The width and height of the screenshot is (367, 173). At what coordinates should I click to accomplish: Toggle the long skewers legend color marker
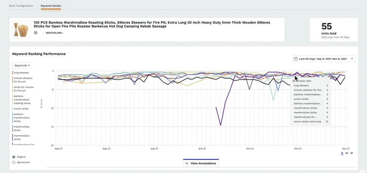(x=13, y=73)
